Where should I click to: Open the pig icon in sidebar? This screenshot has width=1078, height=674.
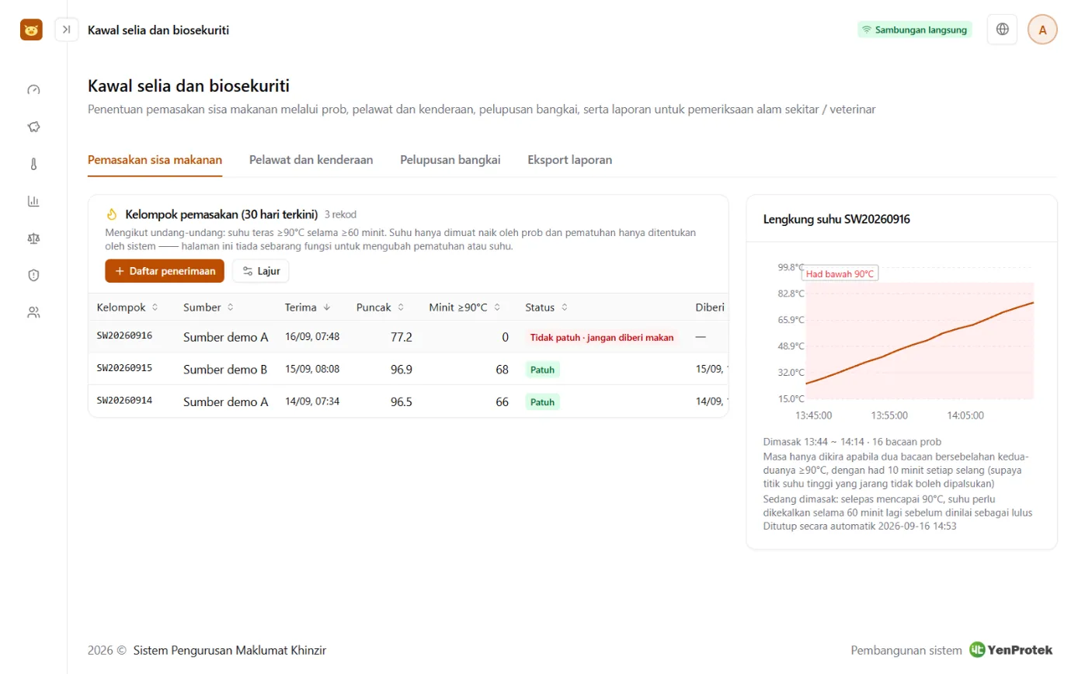coord(33,127)
